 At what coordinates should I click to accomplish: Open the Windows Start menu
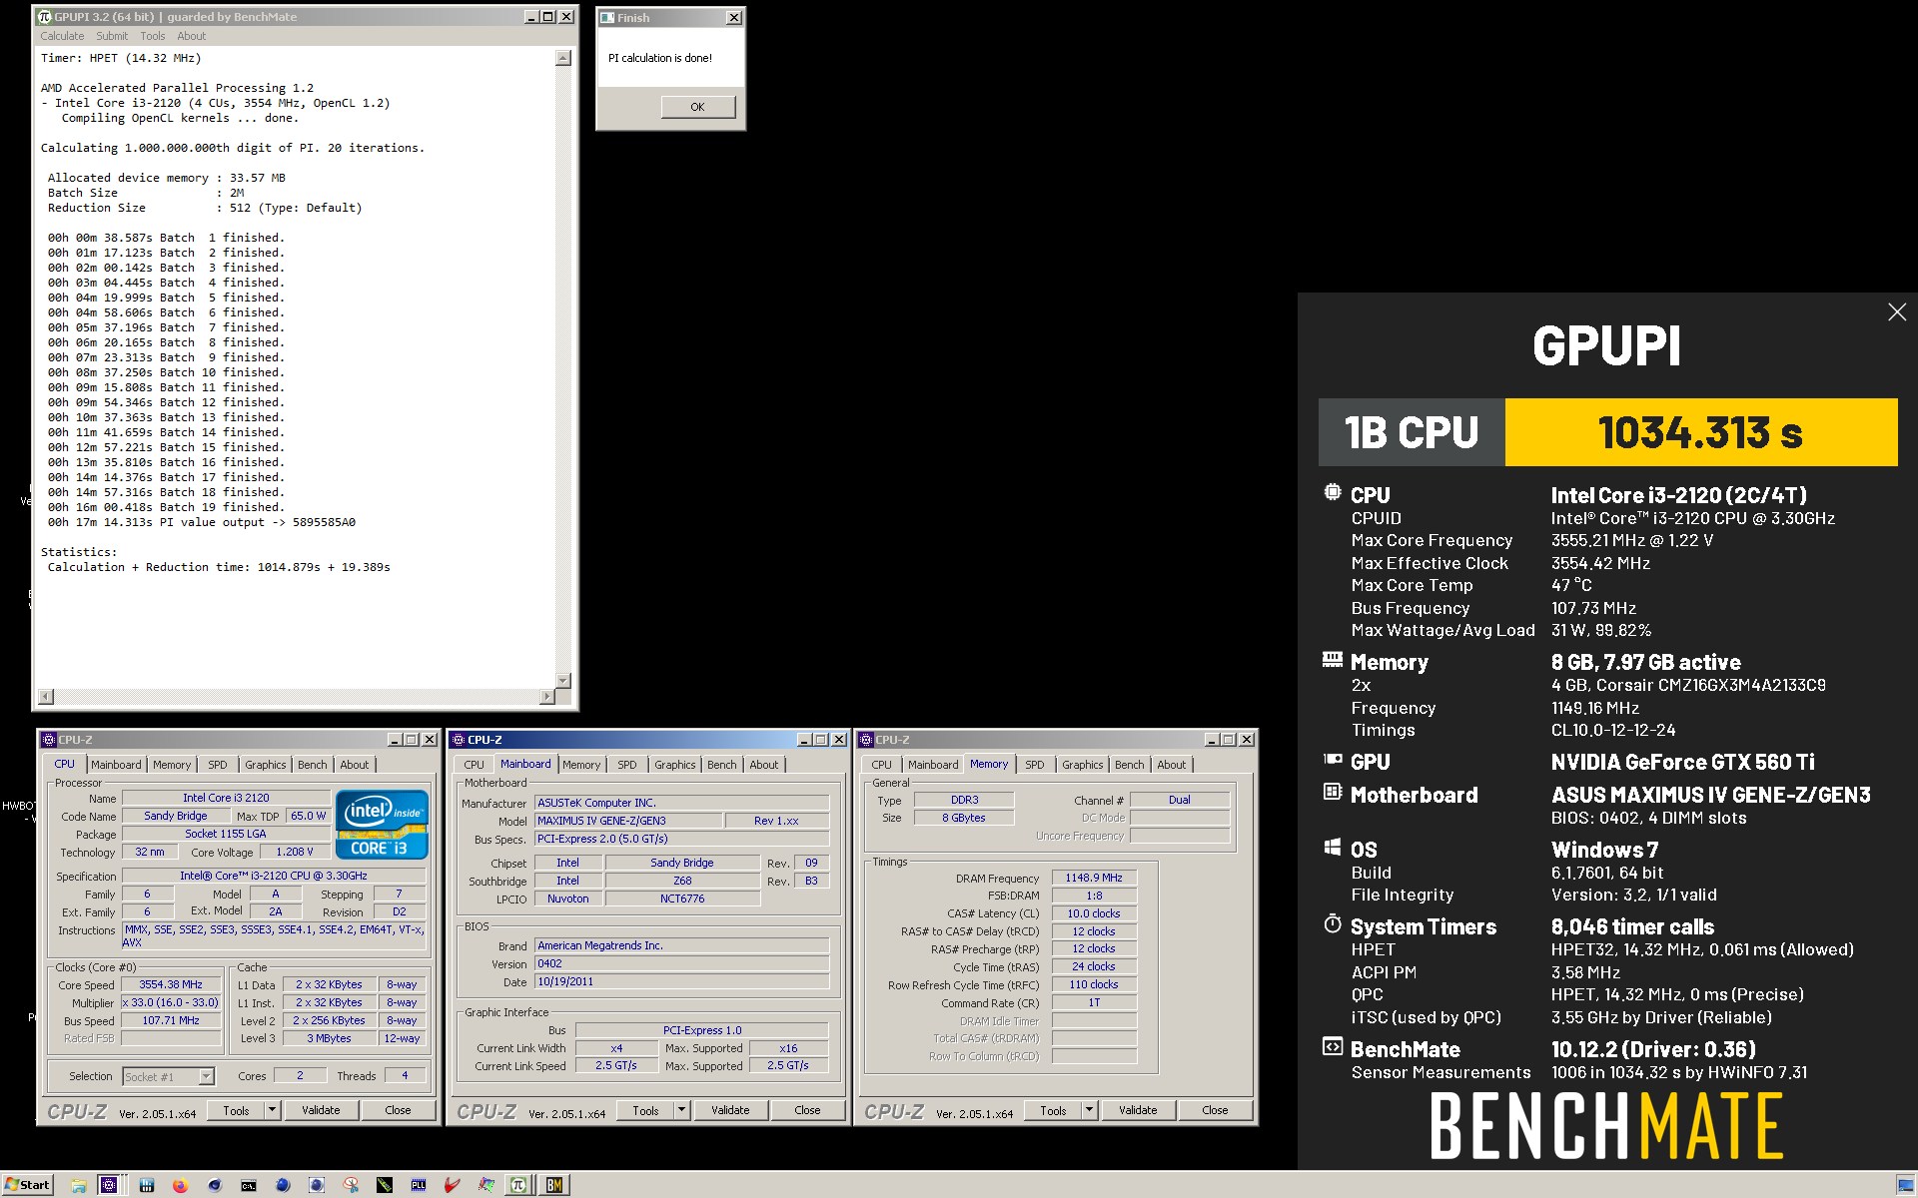tap(27, 1185)
